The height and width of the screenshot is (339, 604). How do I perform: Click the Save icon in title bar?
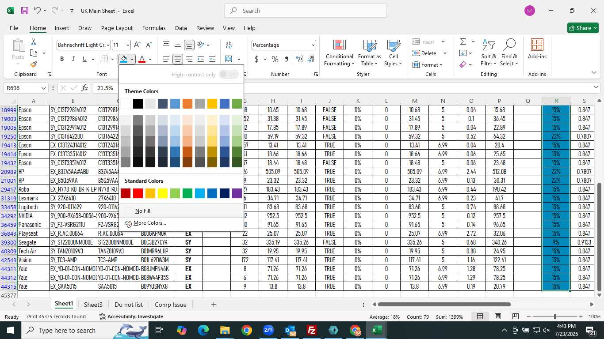click(25, 11)
